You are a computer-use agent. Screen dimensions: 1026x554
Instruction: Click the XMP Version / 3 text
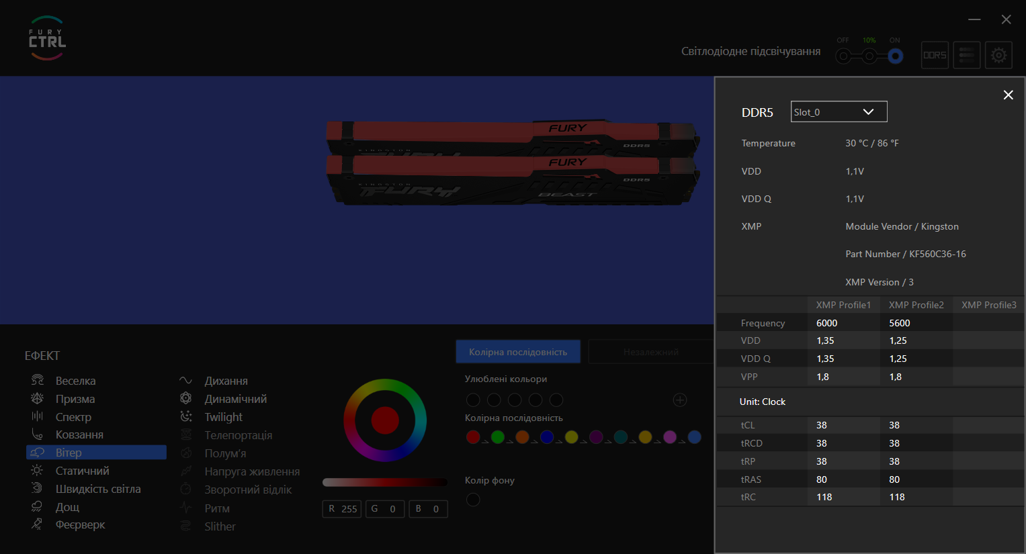click(880, 282)
